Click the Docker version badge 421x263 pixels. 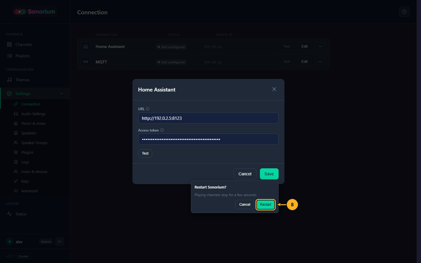(x=24, y=256)
